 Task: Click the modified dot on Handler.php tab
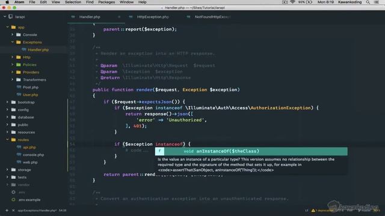coord(119,17)
